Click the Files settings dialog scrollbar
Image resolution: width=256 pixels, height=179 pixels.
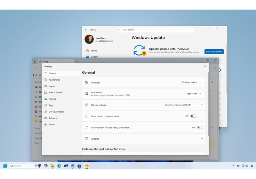pyautogui.click(x=208, y=104)
